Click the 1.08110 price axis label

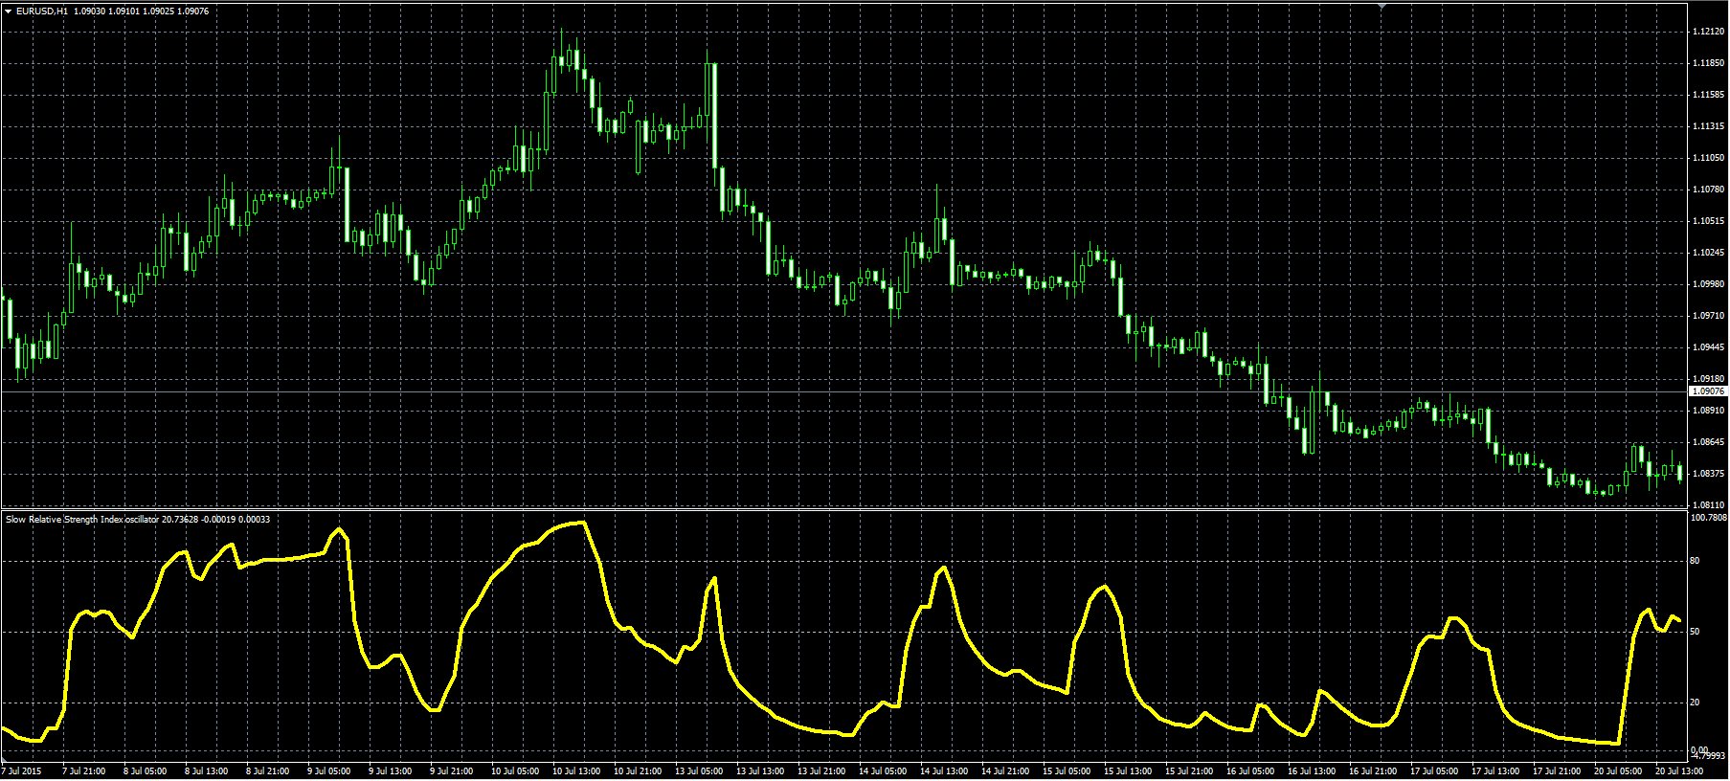[x=1708, y=504]
